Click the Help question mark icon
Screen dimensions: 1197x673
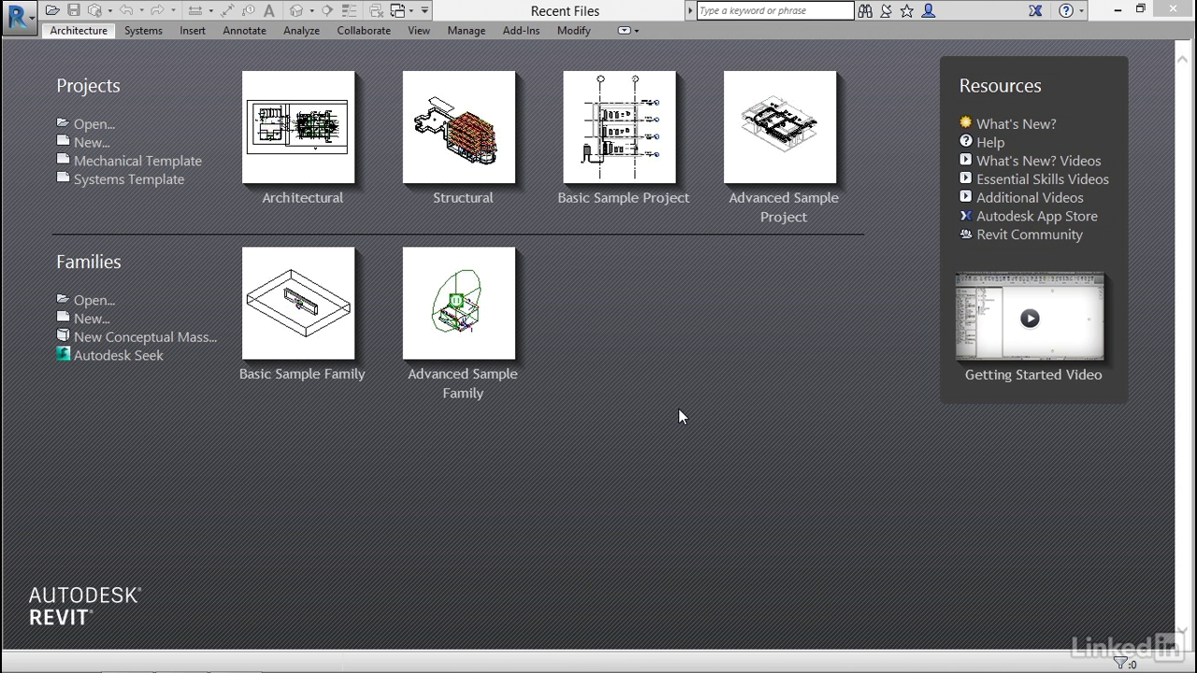point(1066,10)
